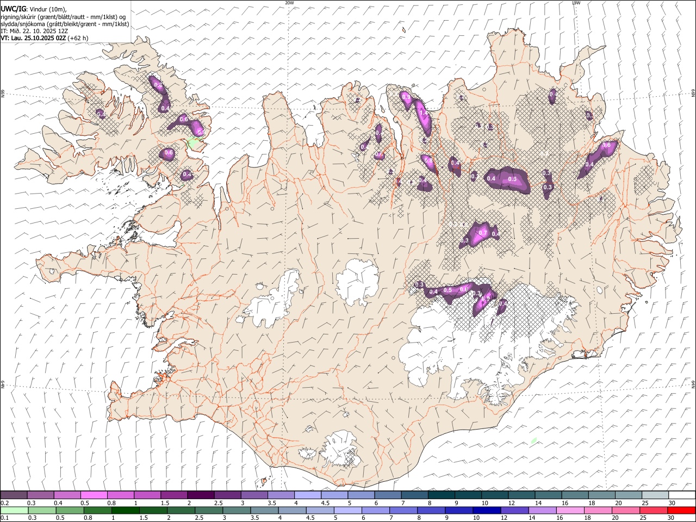Click the 'rigning/skúrir' legend description line

tap(63, 16)
